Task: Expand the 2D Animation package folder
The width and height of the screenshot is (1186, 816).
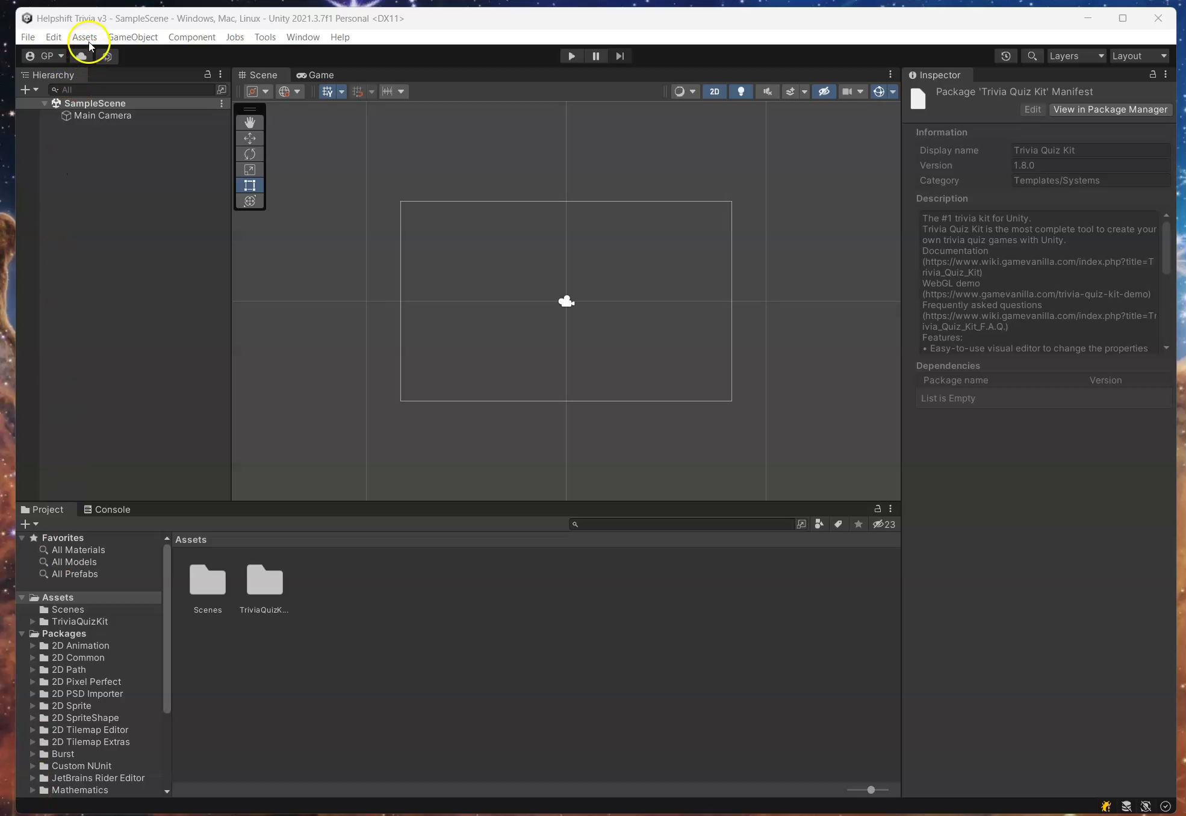Action: click(x=33, y=646)
